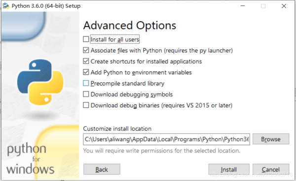
Task: Click the "Install for all users" label text
Action: click(115, 39)
